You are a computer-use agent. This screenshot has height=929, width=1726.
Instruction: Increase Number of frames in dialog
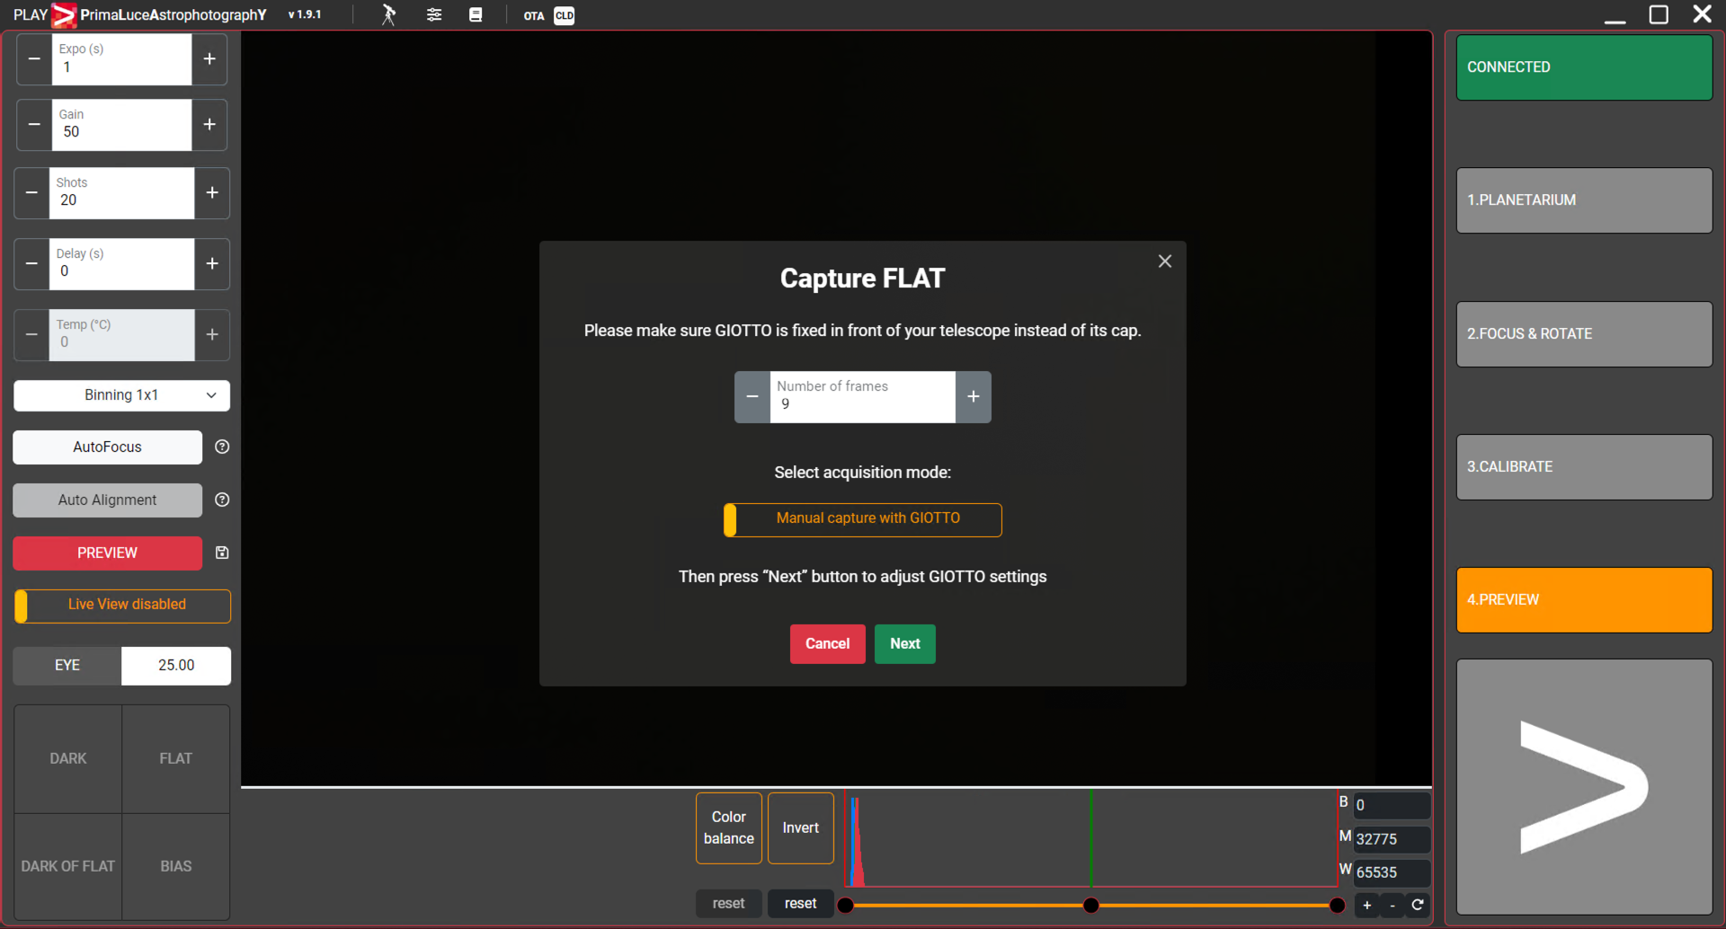point(974,397)
